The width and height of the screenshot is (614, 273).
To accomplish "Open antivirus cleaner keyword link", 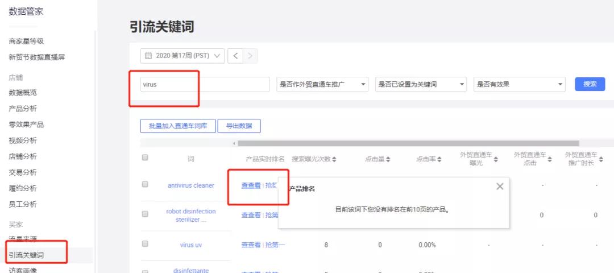I will [191, 185].
